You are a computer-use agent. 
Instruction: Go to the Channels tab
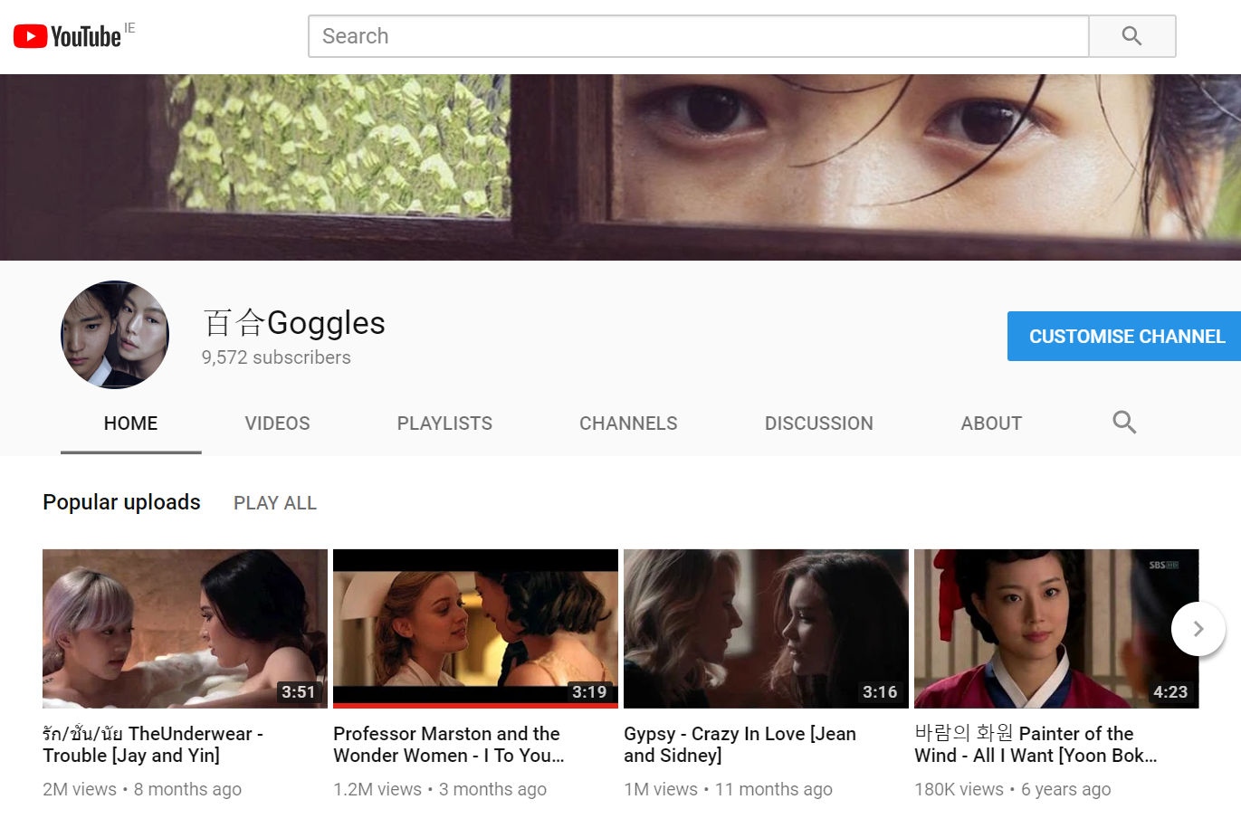point(628,424)
